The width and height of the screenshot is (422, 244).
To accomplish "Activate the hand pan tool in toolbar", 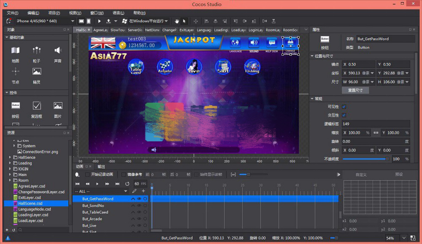I will coord(177,21).
